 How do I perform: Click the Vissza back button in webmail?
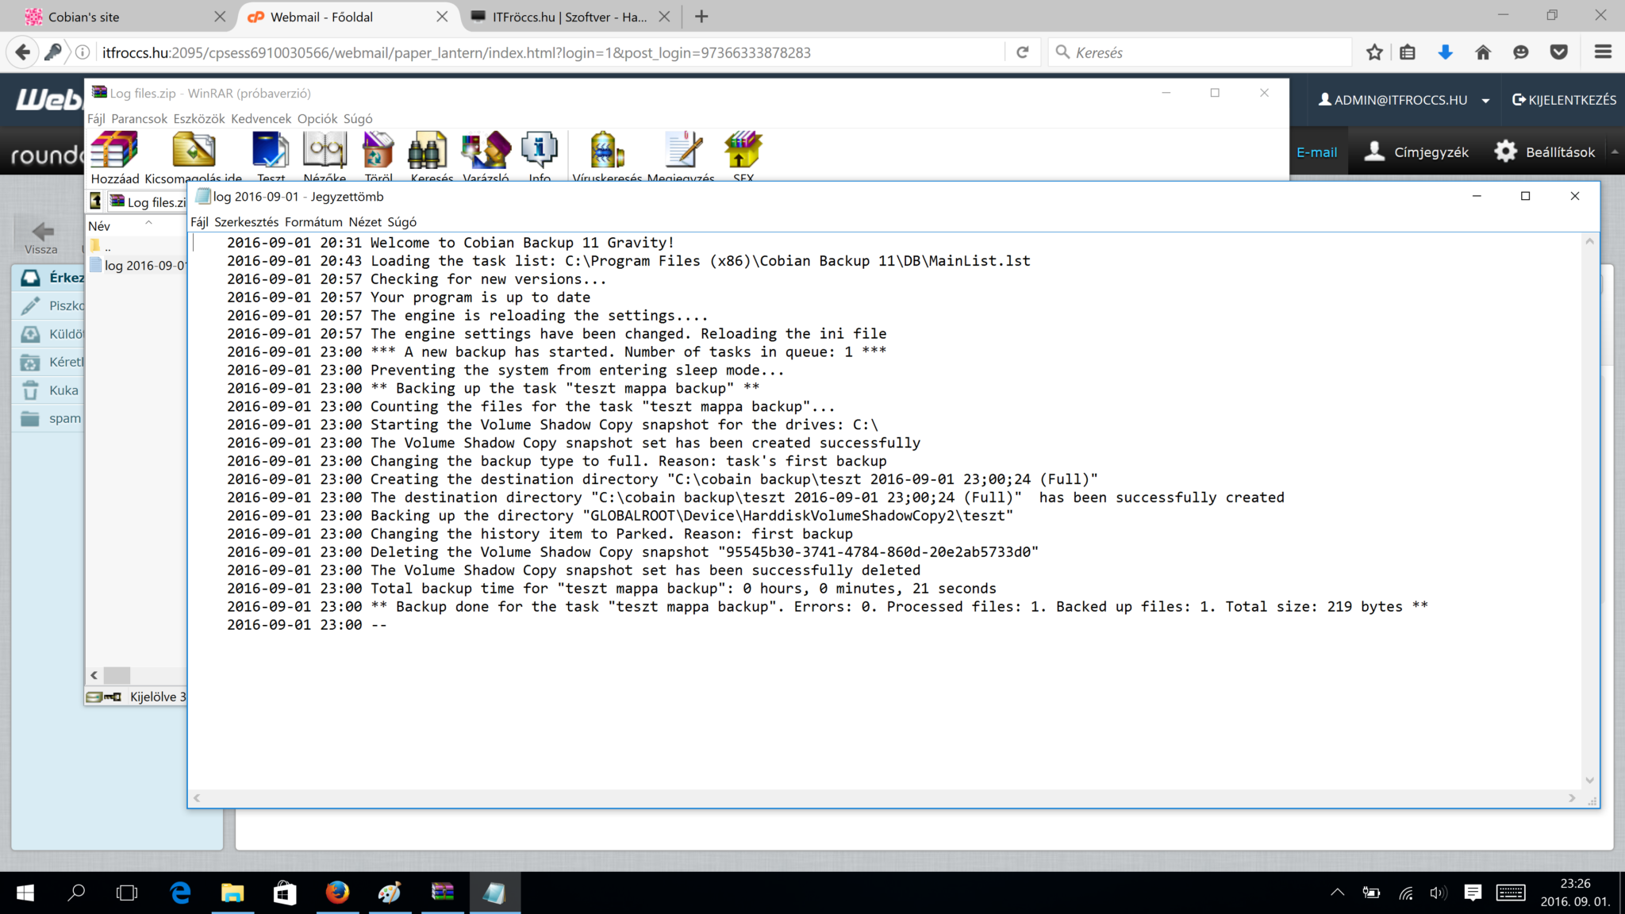(x=40, y=232)
